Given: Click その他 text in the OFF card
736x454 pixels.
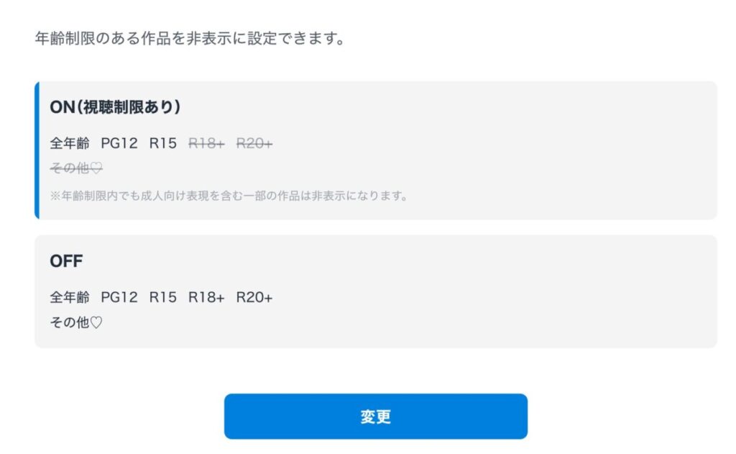Looking at the screenshot, I should [x=69, y=323].
